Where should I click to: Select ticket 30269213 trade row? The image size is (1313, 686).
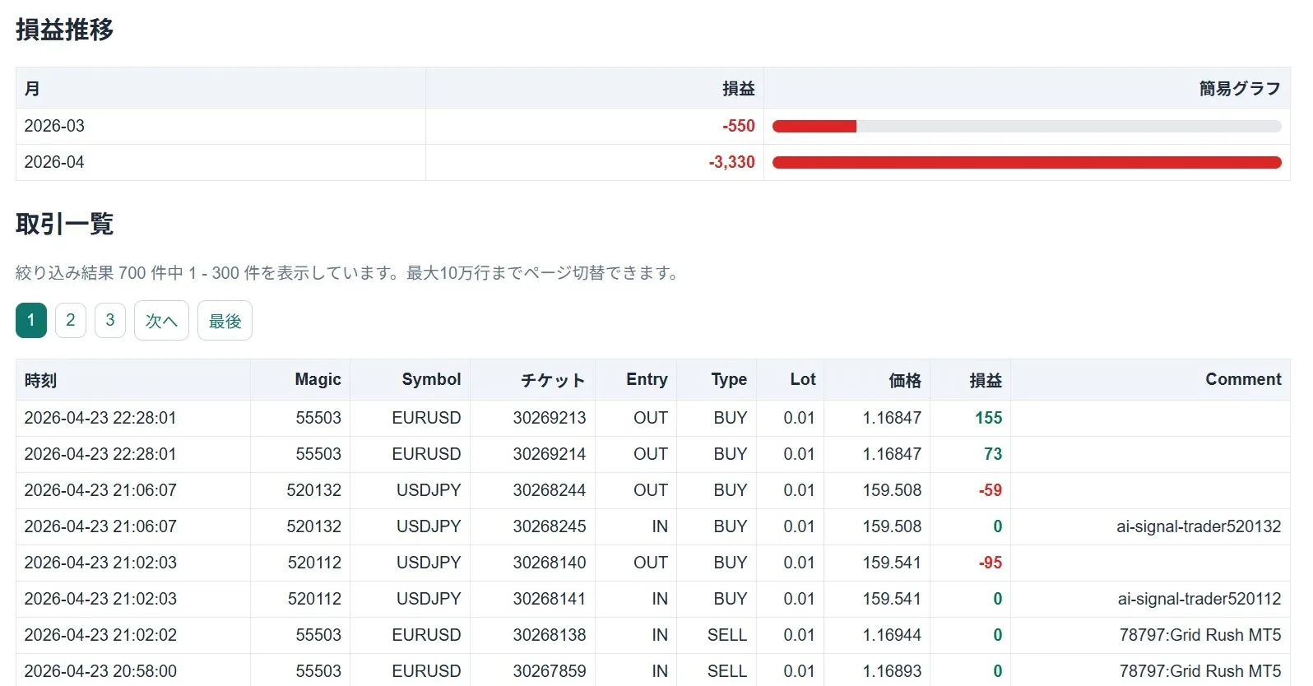pos(549,418)
